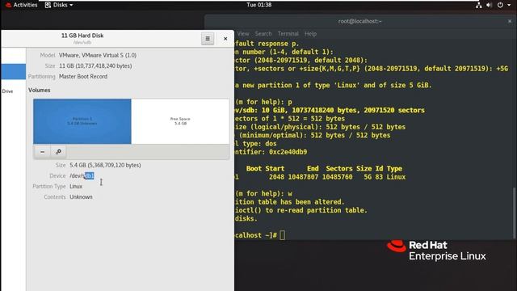The width and height of the screenshot is (517, 291).
Task: Delete selected partition with minus button
Action: coord(42,152)
